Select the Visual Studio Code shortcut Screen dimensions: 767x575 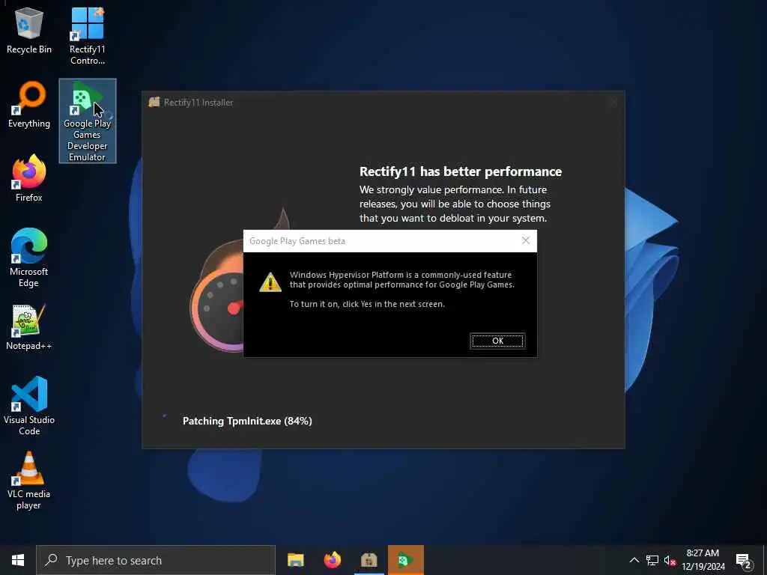[29, 406]
